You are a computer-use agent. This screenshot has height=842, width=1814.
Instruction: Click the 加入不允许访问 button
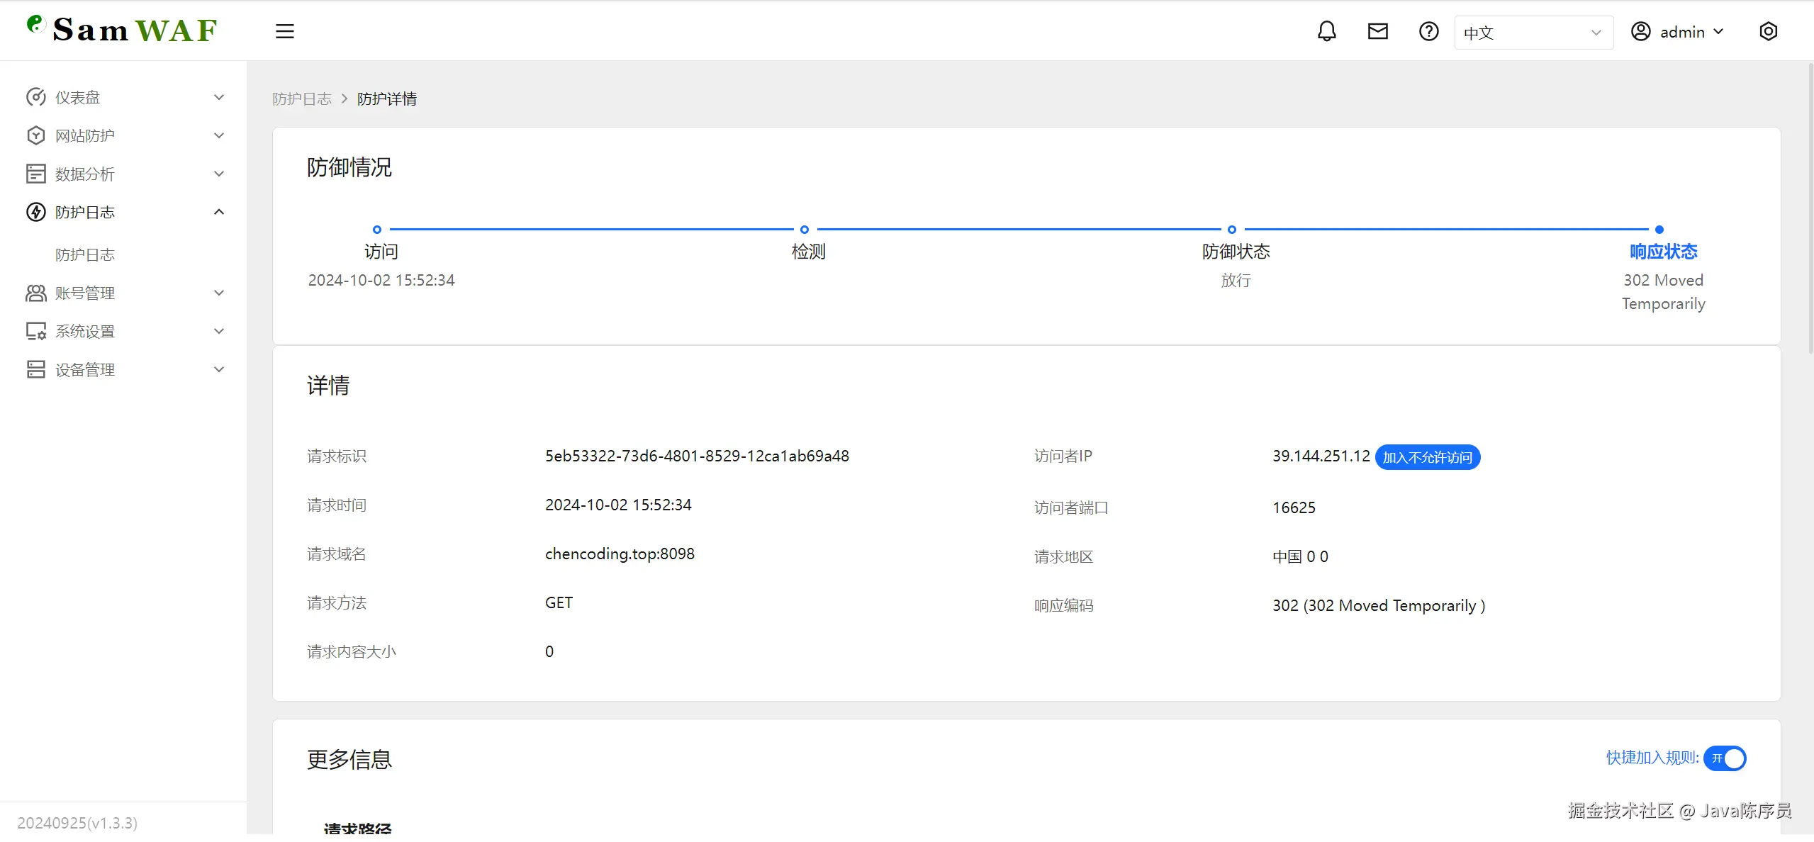pyautogui.click(x=1427, y=457)
